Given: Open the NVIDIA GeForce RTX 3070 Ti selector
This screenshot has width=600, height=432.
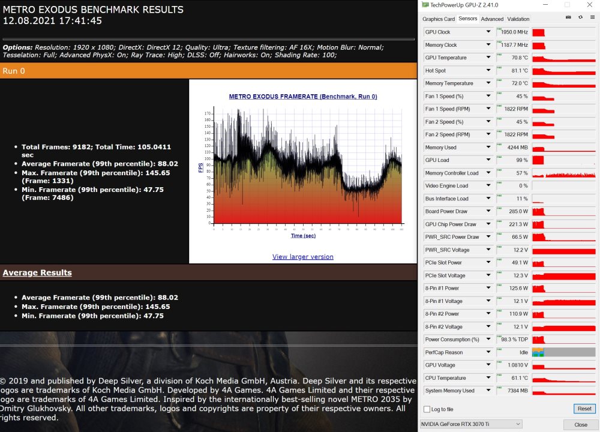Looking at the screenshot, I should [471, 424].
